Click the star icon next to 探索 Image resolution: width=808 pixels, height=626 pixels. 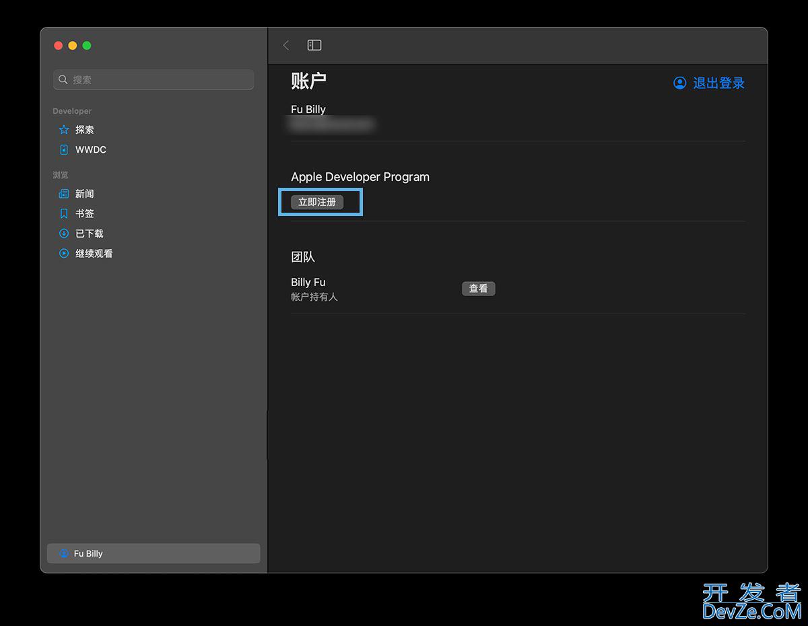pyautogui.click(x=64, y=130)
